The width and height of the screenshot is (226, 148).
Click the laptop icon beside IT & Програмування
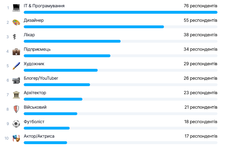[x=16, y=8]
